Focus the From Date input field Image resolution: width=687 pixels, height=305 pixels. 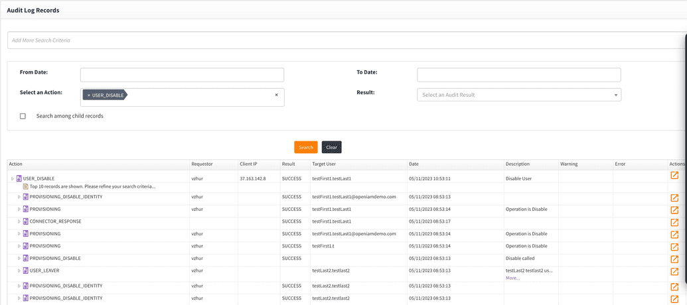point(182,75)
